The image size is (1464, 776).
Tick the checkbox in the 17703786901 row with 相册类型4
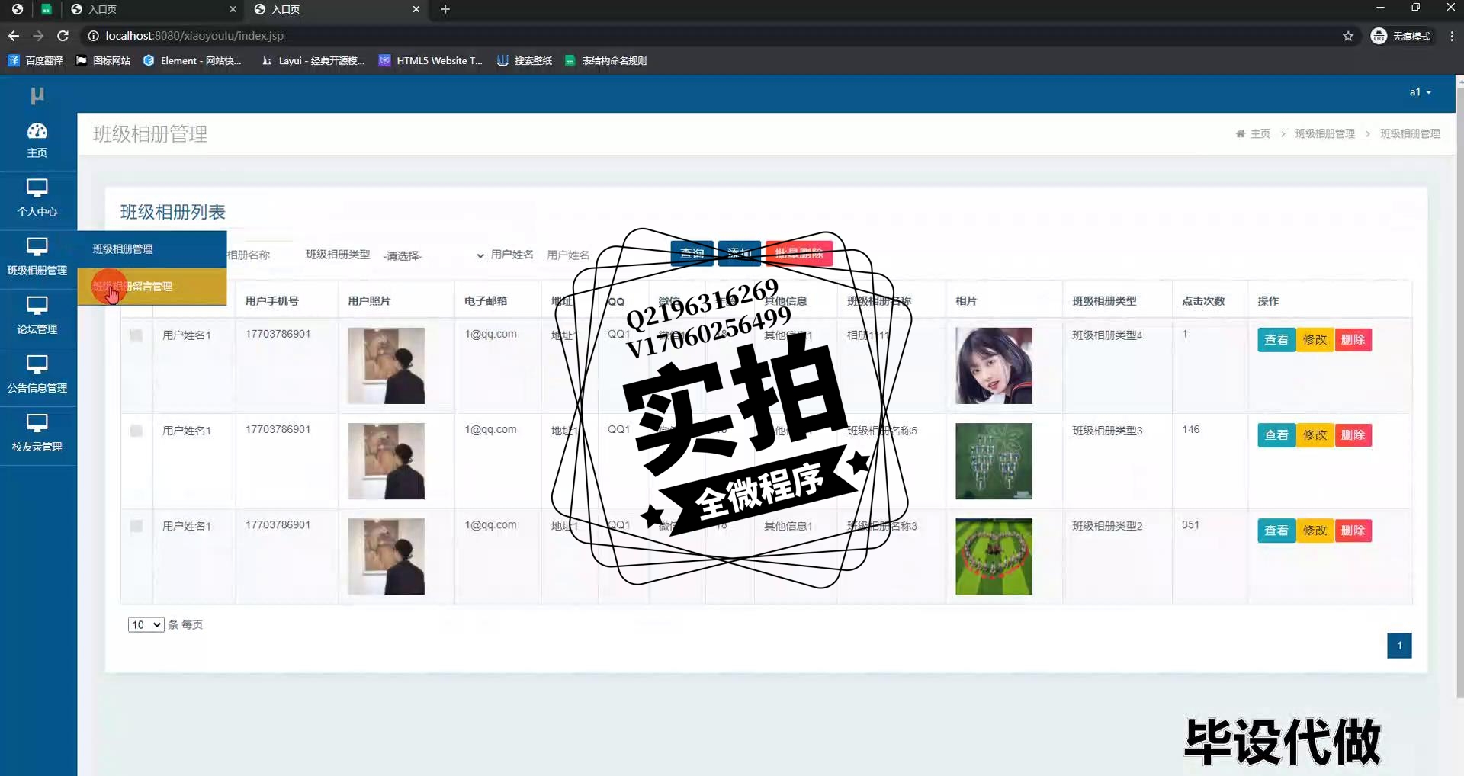136,335
